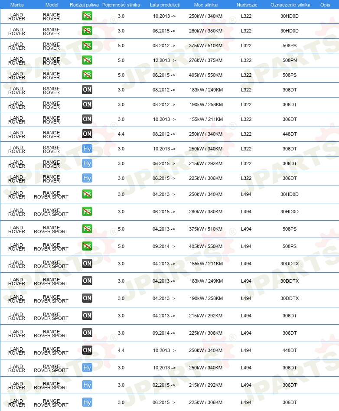Image resolution: width=339 pixels, height=411 pixels.
Task: Click the Model column header
Action: tap(52, 5)
